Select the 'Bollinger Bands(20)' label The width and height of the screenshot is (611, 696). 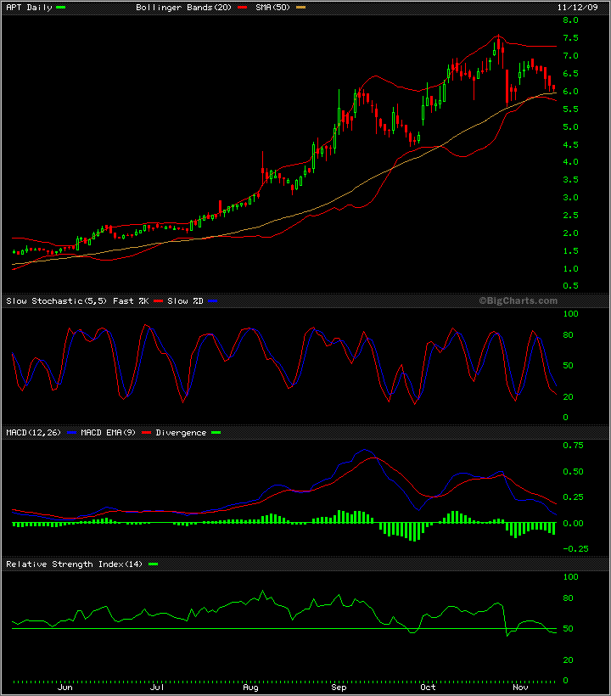pos(183,8)
